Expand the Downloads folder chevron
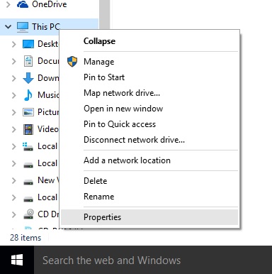The height and width of the screenshot is (274, 272). tap(14, 78)
